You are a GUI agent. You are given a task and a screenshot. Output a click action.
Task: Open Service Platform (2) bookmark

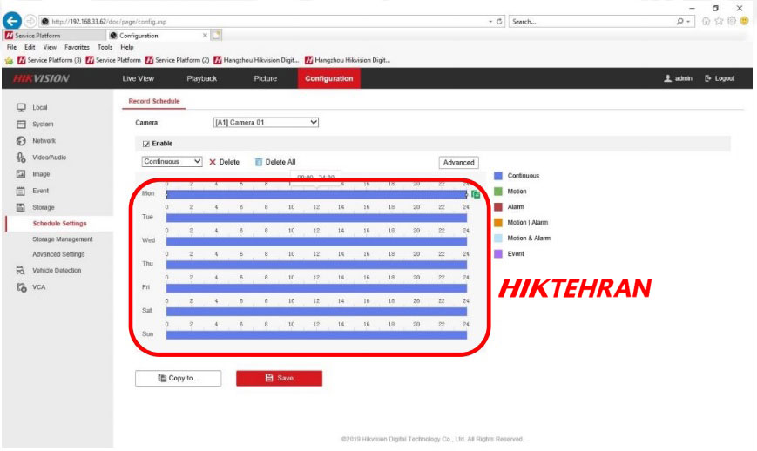point(177,60)
